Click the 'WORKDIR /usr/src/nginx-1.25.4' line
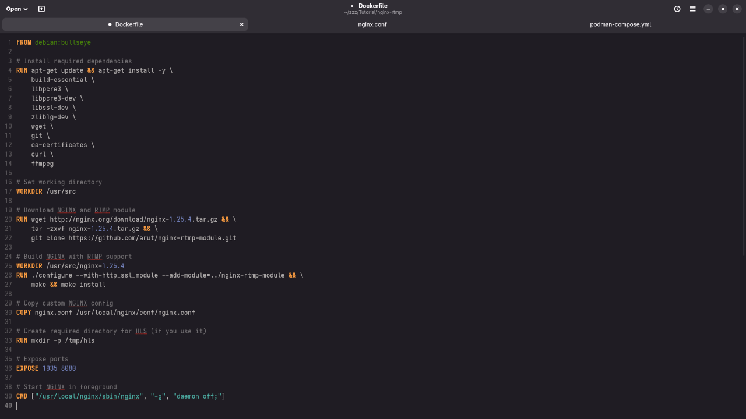 pos(71,266)
